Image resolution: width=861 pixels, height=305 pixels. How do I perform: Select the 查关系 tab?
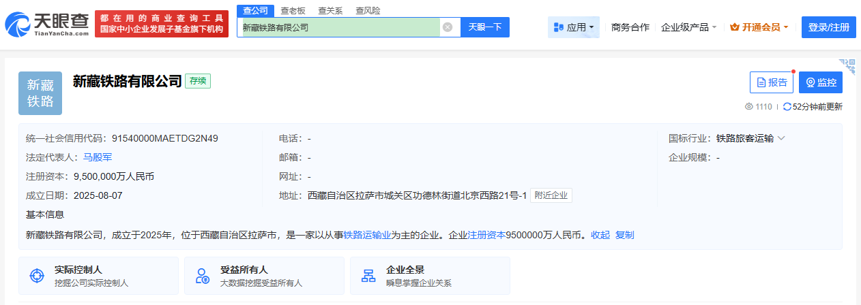pos(331,10)
